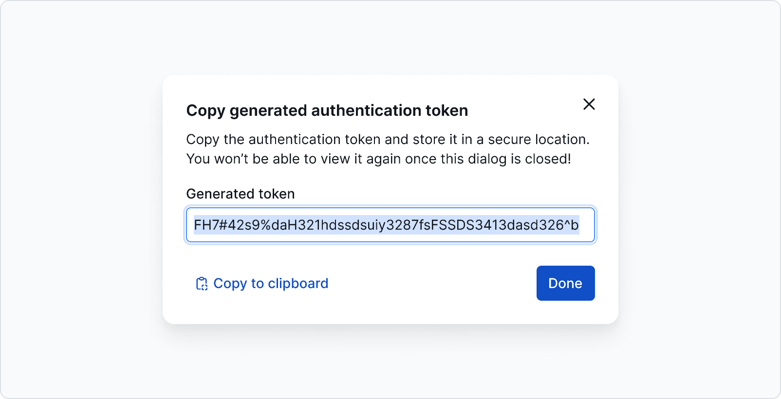Click the clipboard icon next to Copy to clipboard
781x399 pixels.
(x=202, y=283)
